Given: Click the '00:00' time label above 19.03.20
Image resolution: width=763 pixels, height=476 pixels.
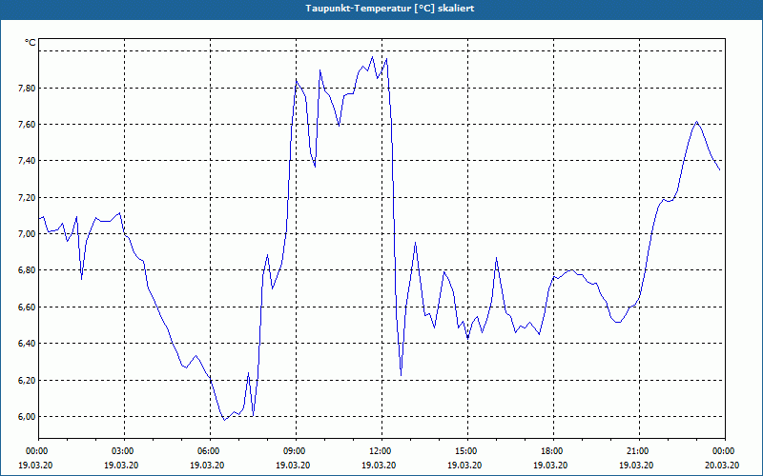Looking at the screenshot, I should point(38,451).
